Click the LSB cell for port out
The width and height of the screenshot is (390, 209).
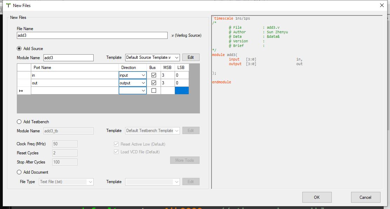point(182,83)
